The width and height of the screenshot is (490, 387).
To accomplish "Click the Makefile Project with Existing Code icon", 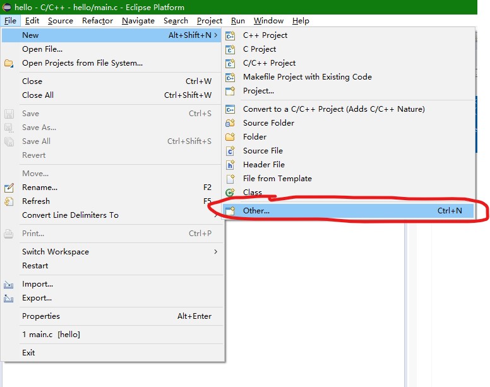I will coord(230,77).
